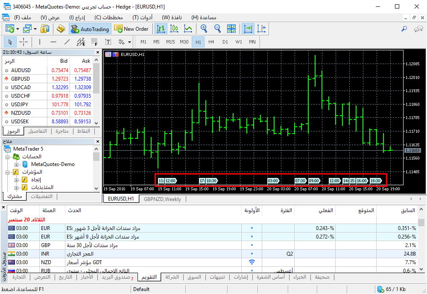
Task: Switch to GBPNZD,Weekly chart tab
Action: coord(162,199)
